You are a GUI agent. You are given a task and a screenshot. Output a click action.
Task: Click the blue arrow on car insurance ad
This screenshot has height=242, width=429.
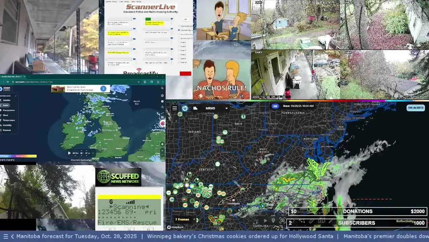(103, 89)
